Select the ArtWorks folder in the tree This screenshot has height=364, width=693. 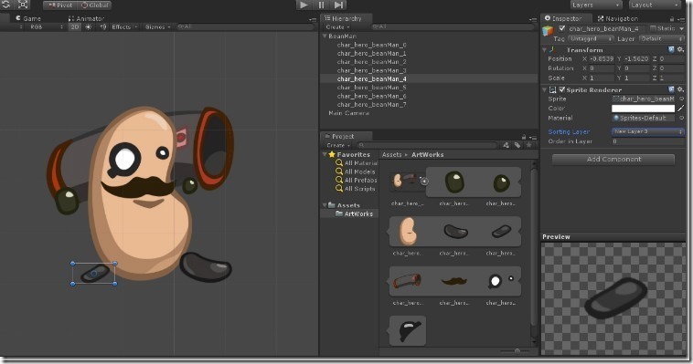354,213
